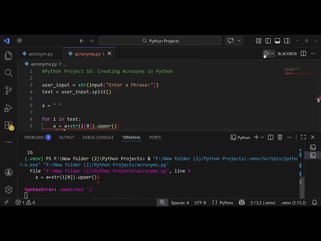This screenshot has height=241, width=321.
Task: Toggle the bottom panel visibility
Action: (277, 41)
